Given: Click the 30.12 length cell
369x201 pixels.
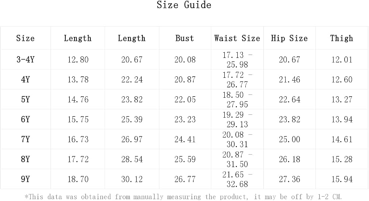Looking at the screenshot, I should pyautogui.click(x=132, y=179).
